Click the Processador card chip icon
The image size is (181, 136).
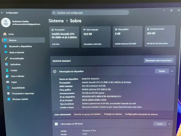click(53, 30)
